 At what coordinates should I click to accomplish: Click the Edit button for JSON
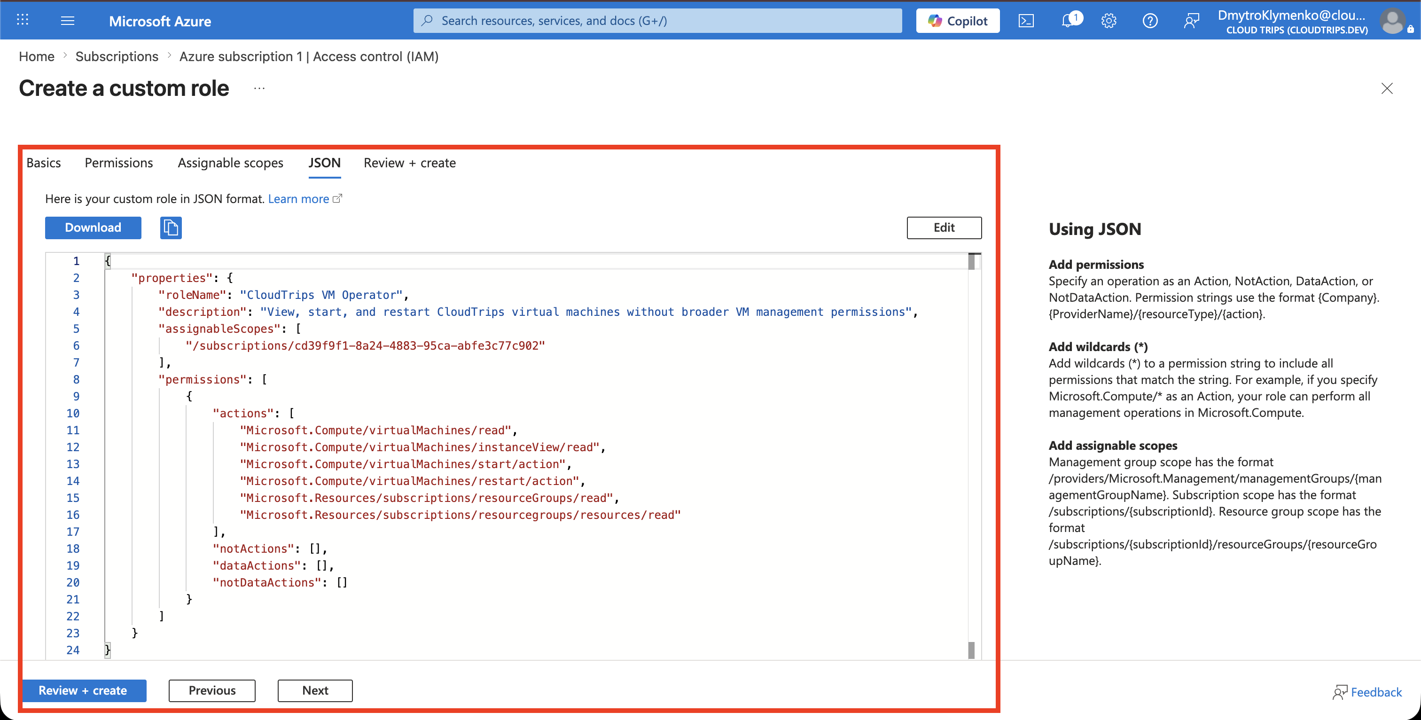coord(944,227)
